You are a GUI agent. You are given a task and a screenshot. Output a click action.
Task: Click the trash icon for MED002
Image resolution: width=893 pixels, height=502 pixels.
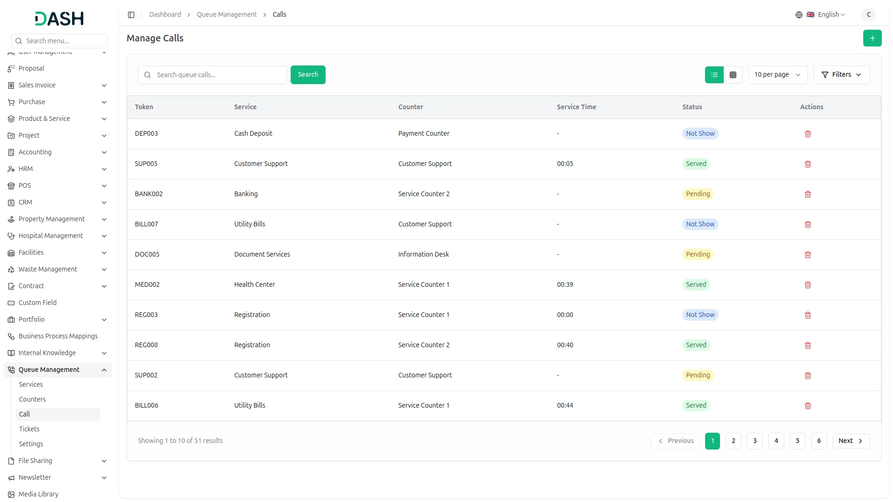coord(807,285)
